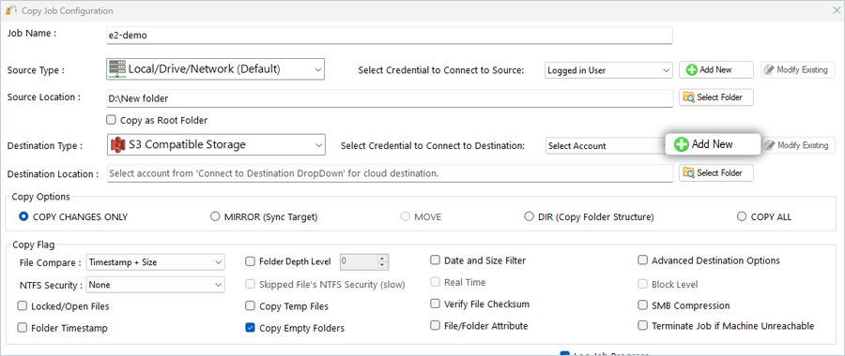This screenshot has height=356, width=845.
Task: Click Source Location field D:\New folder
Action: pos(390,98)
